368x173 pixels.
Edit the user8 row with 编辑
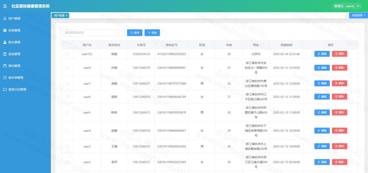(x=322, y=68)
